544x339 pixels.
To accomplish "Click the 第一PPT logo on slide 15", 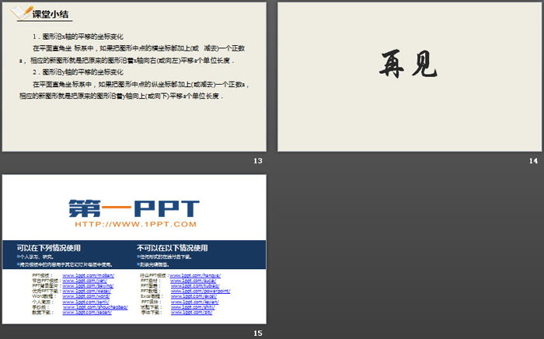I will click(x=134, y=208).
